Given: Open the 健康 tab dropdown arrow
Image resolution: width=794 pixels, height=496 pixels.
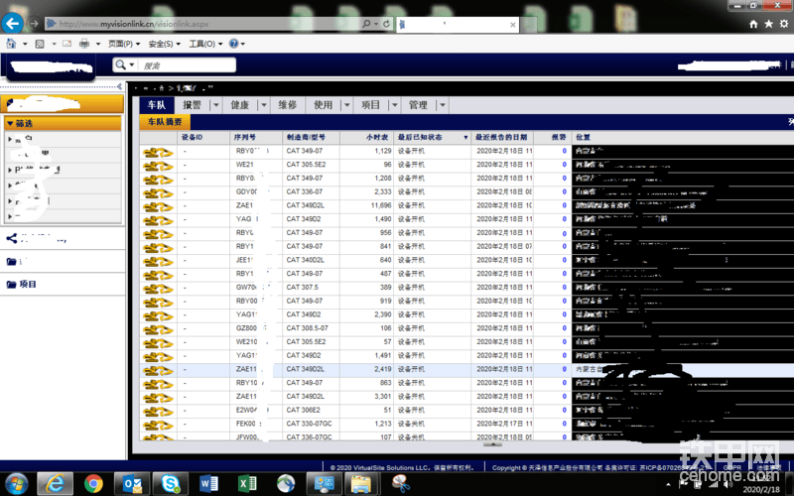Looking at the screenshot, I should pos(264,105).
